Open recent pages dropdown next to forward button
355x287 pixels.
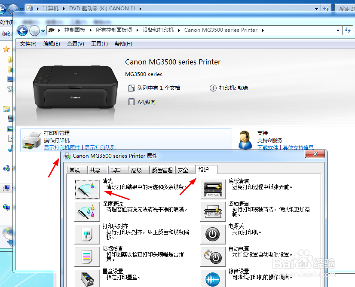pyautogui.click(x=43, y=31)
